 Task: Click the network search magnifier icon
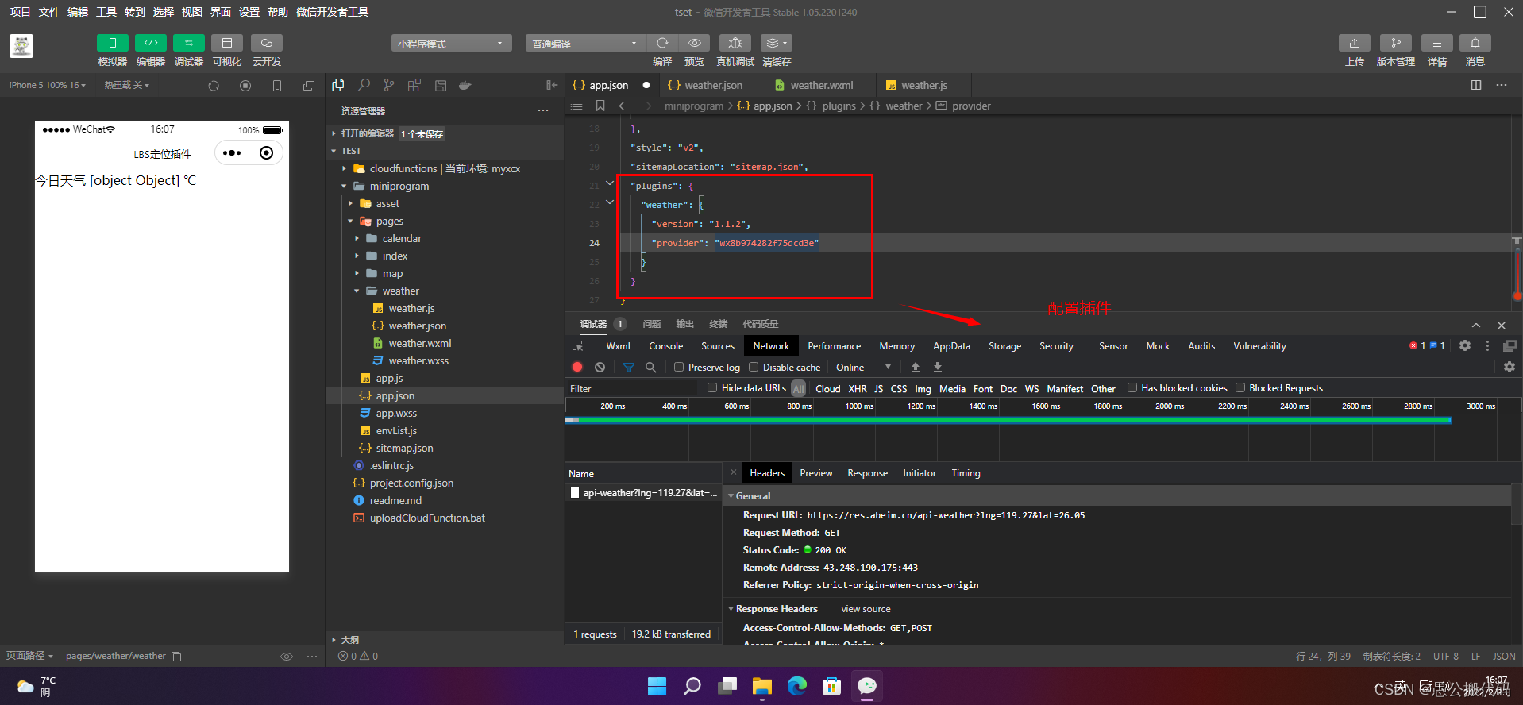pyautogui.click(x=650, y=367)
